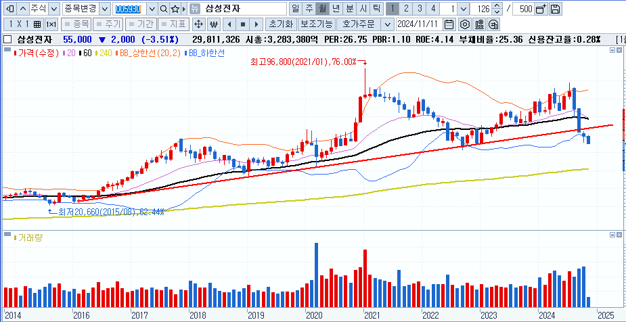Increase candle count with up stepper
626x322 pixels.
497,6
